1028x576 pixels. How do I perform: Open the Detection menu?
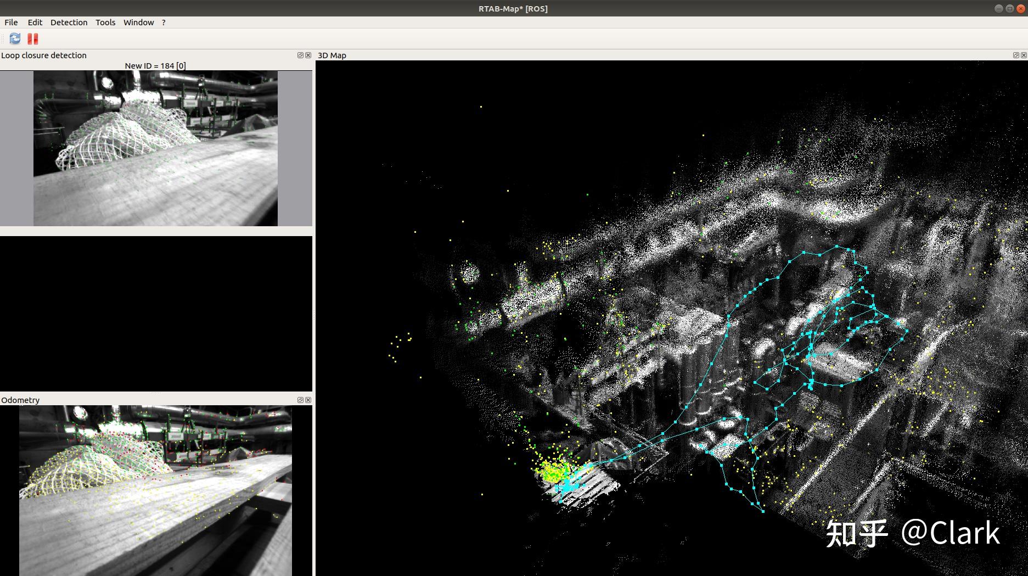click(69, 22)
